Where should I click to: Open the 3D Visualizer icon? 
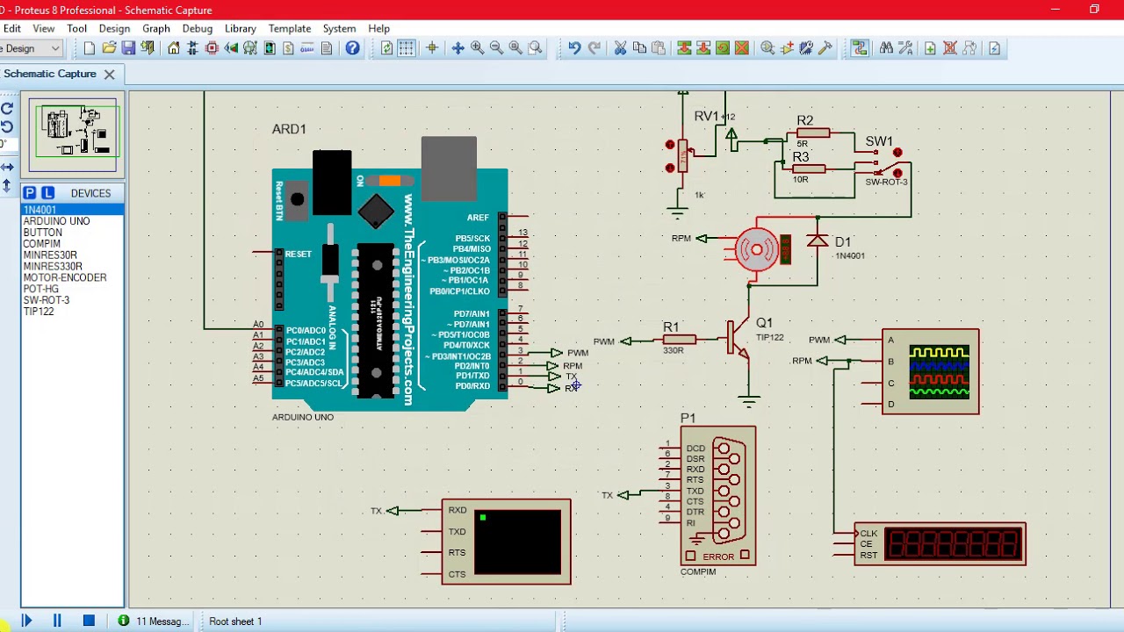(x=231, y=48)
